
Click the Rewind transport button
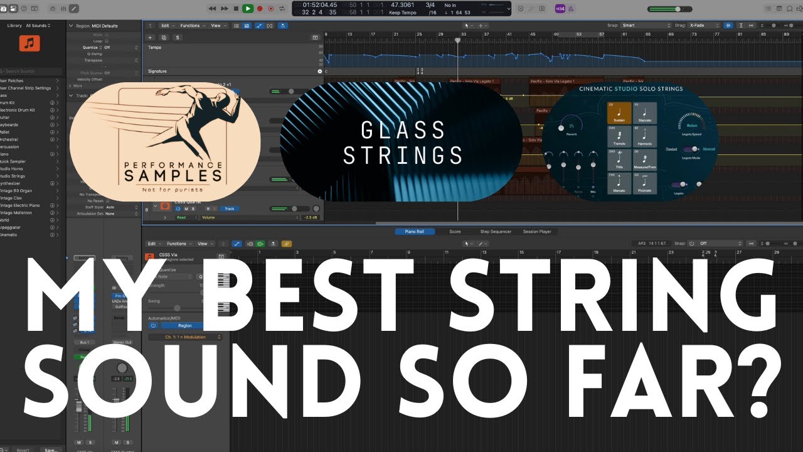tap(212, 9)
